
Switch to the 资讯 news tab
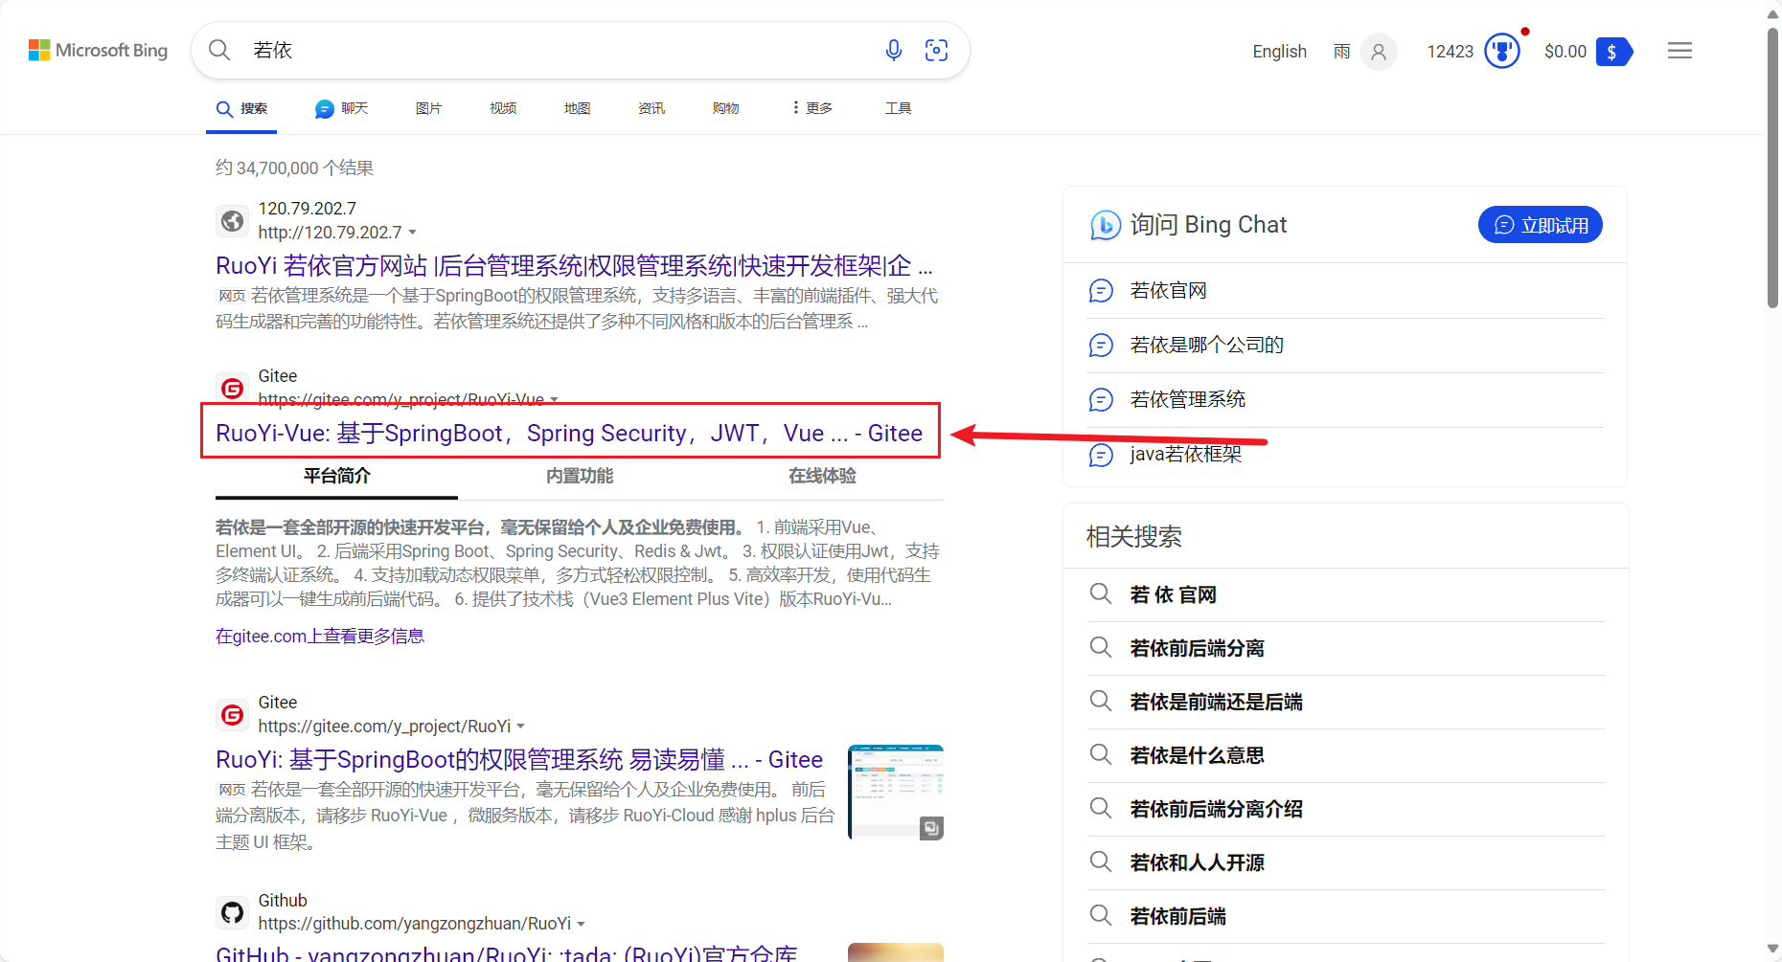click(x=651, y=108)
